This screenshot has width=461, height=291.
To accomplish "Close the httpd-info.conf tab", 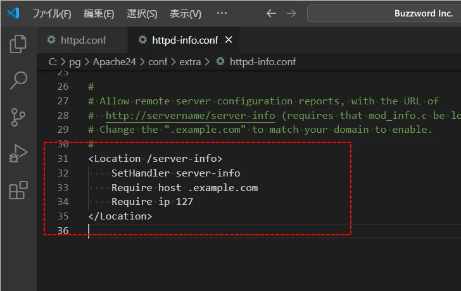I will (x=229, y=40).
